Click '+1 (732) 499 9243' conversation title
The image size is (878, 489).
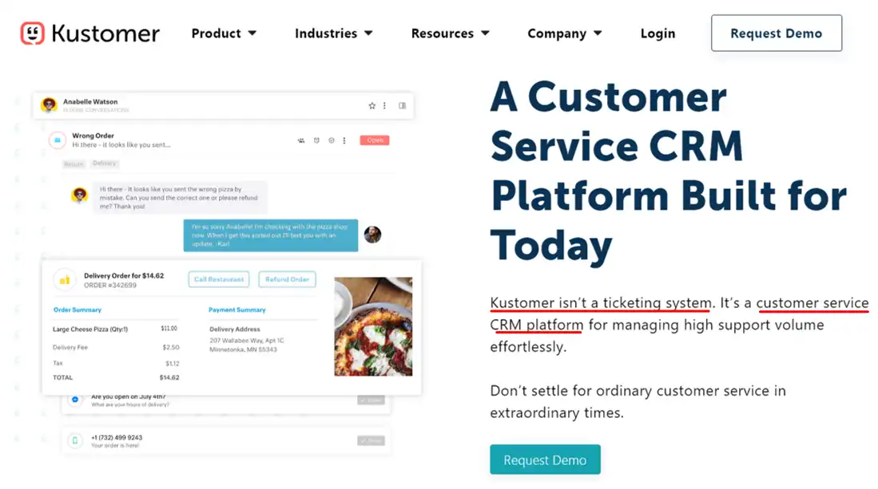click(x=117, y=438)
